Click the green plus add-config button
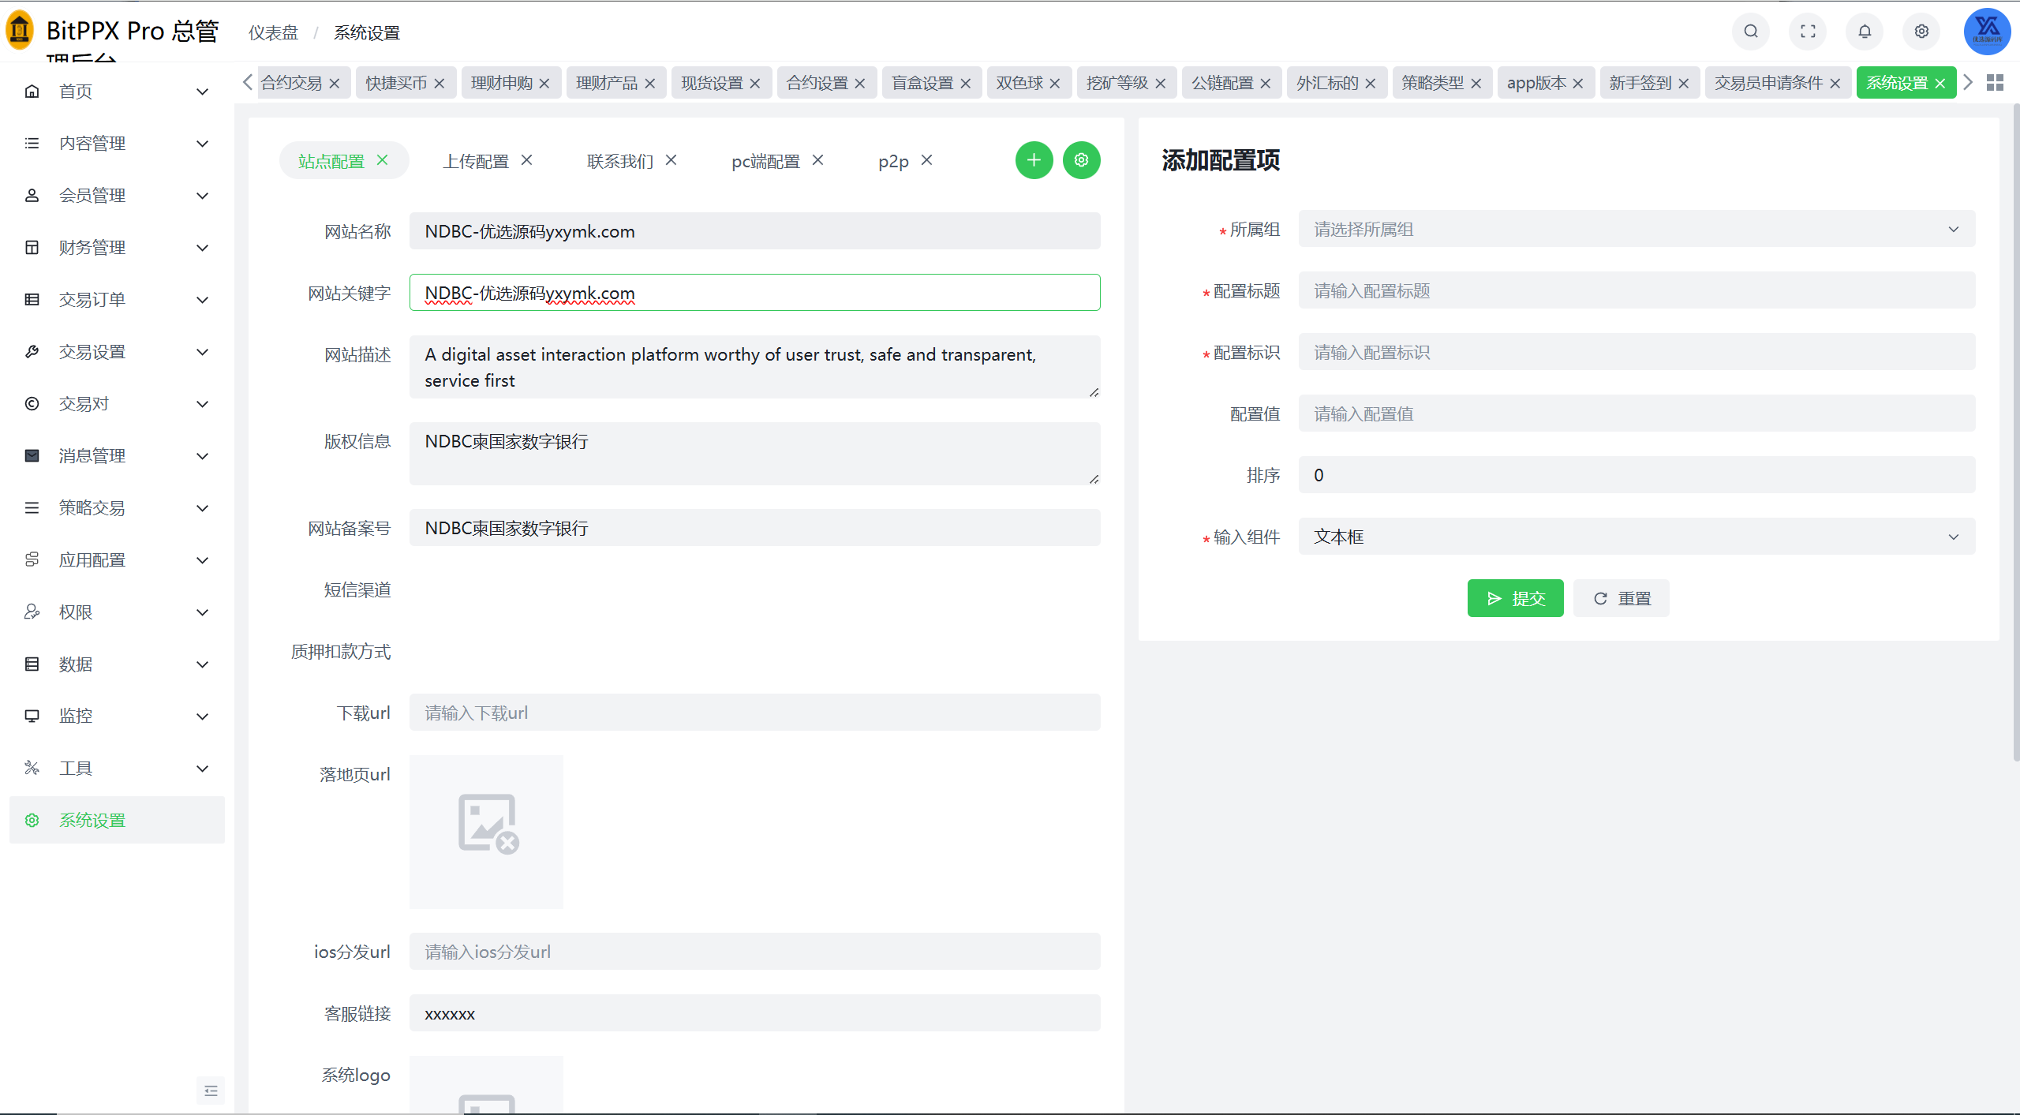This screenshot has height=1115, width=2020. point(1034,160)
